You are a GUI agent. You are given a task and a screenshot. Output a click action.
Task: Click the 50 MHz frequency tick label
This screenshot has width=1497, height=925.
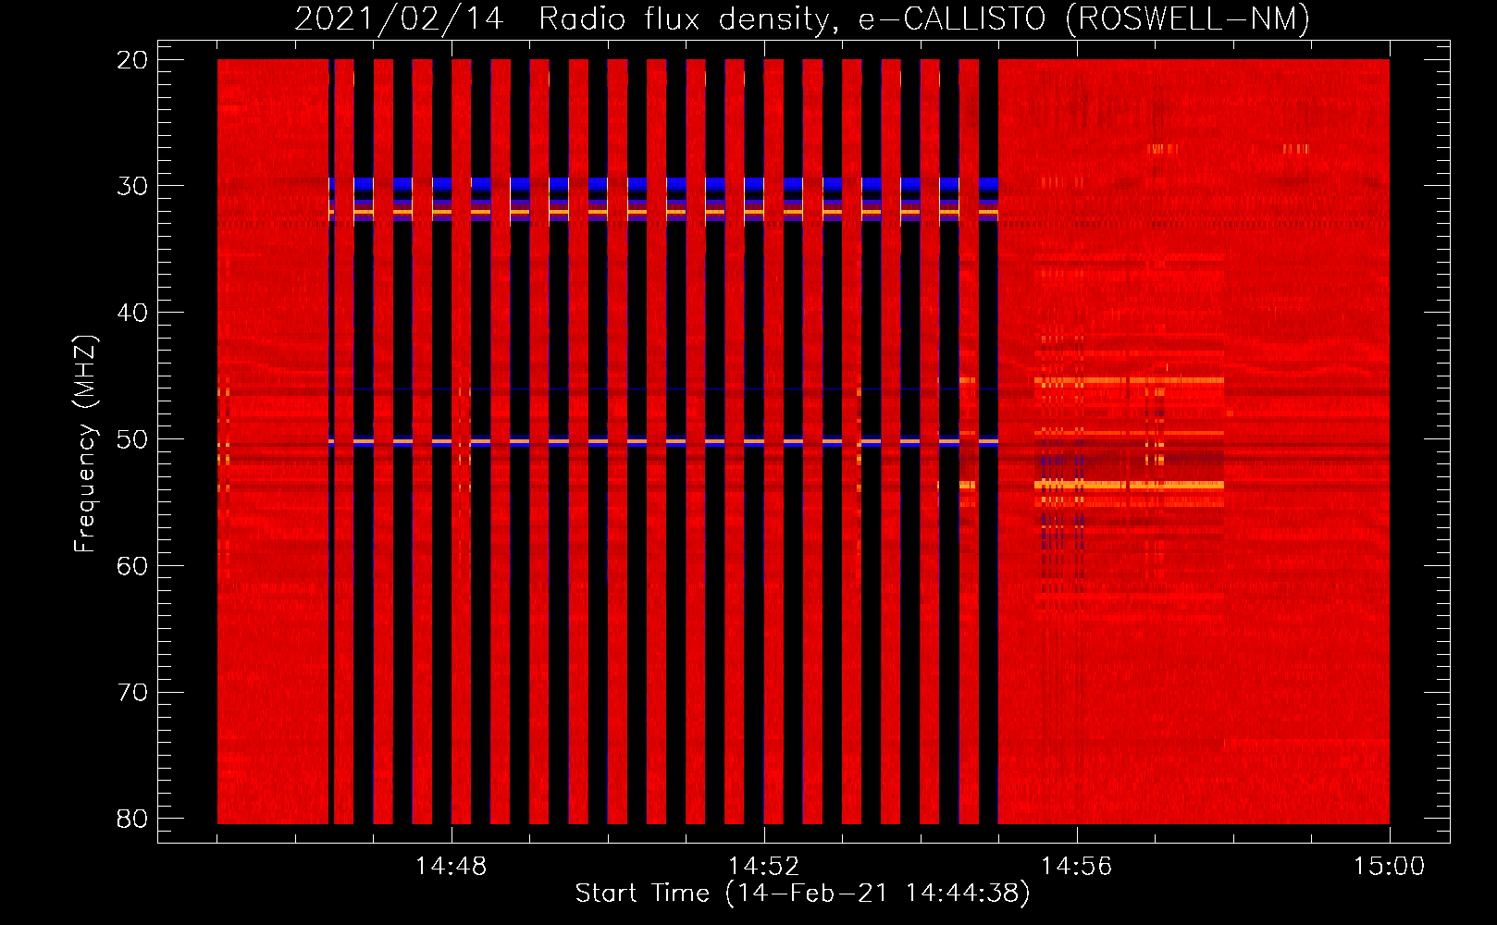(x=133, y=438)
